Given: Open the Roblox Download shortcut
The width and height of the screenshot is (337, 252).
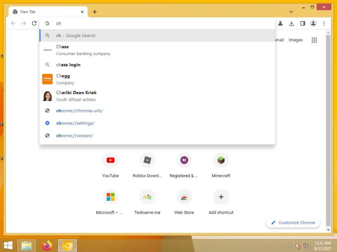Looking at the screenshot, I should click(147, 165).
